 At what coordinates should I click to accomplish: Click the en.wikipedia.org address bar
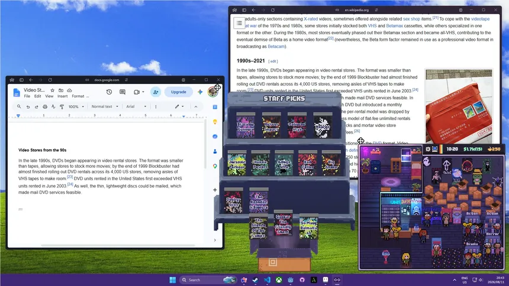[x=356, y=10]
